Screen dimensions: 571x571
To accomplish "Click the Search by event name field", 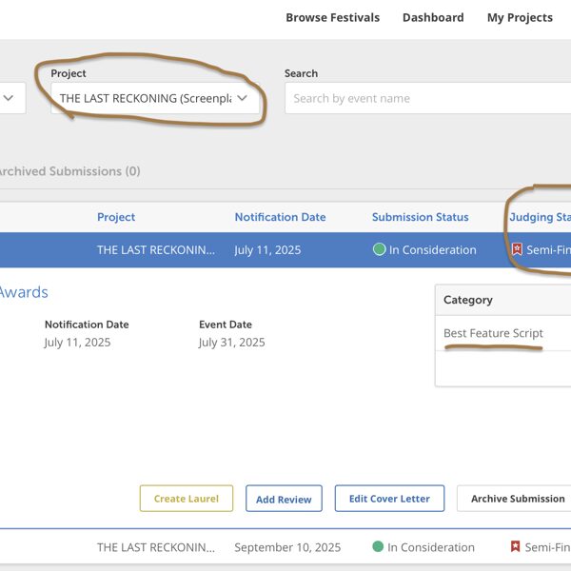I will pos(428,98).
